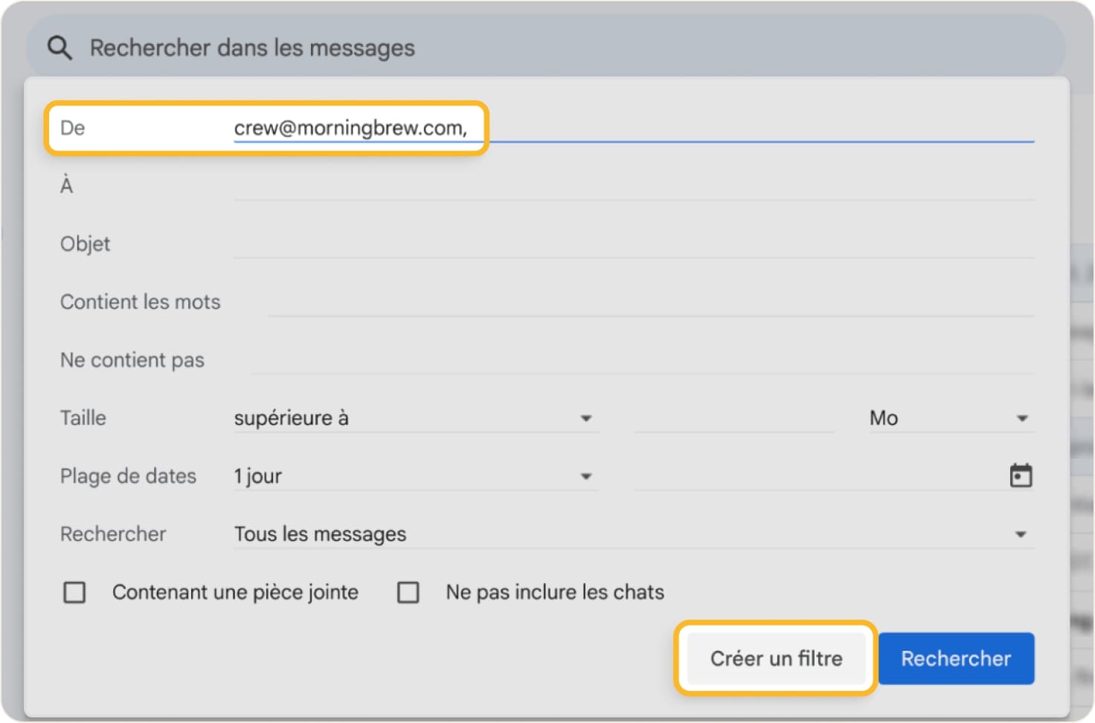
Task: Select the crew@morningbrew.com email text
Action: coord(350,127)
